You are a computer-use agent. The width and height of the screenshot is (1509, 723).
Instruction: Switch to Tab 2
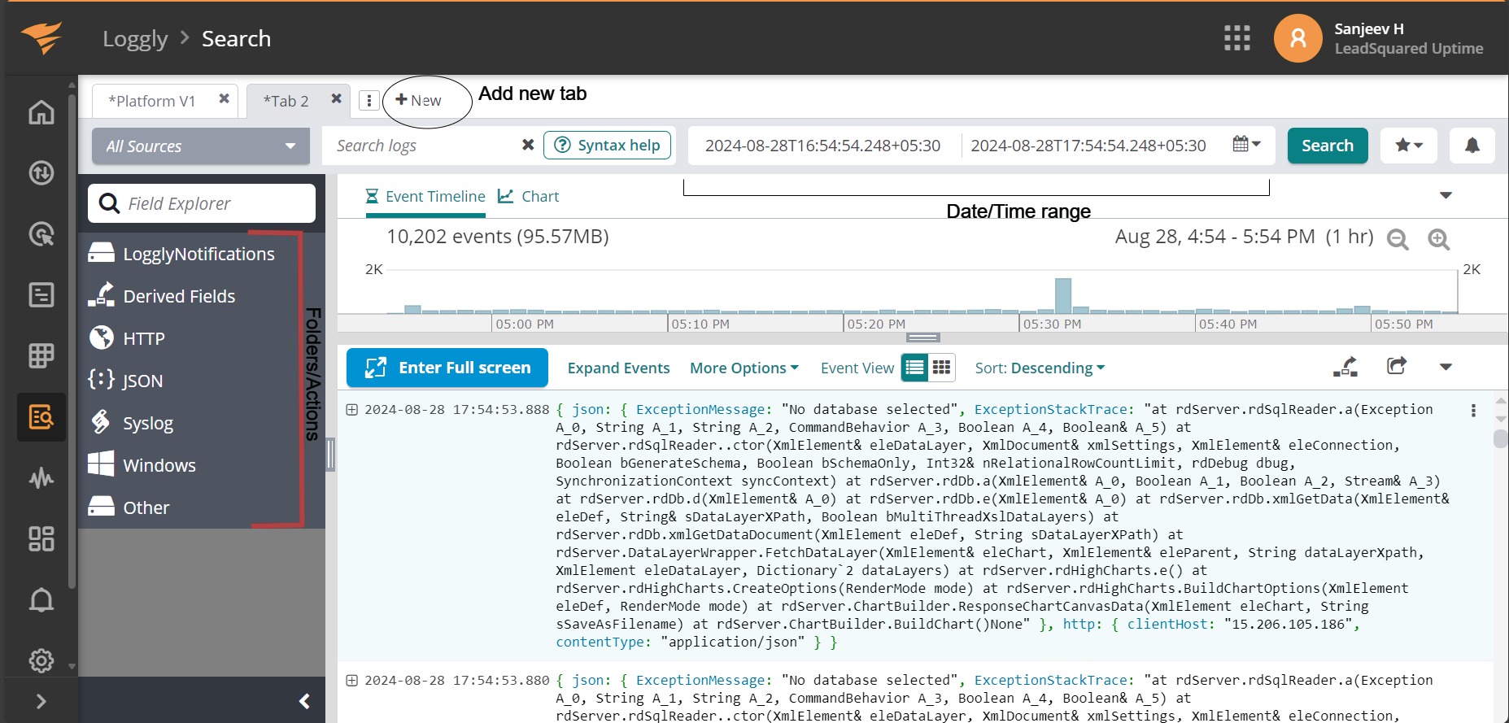[286, 101]
